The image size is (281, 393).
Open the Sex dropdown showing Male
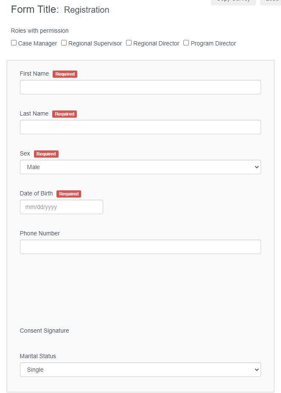(140, 167)
